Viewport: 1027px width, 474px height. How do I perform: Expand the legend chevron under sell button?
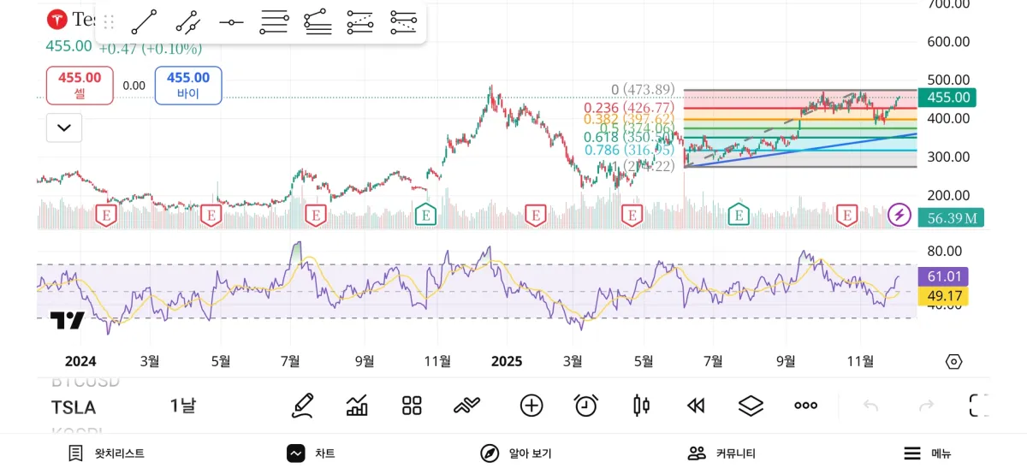64,127
